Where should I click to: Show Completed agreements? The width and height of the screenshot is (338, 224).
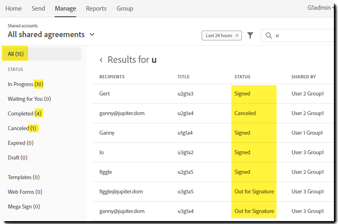tap(24, 113)
